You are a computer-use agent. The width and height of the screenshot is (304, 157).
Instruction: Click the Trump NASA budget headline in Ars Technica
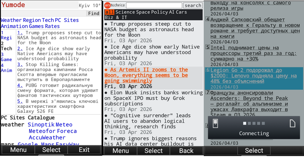[149, 30]
